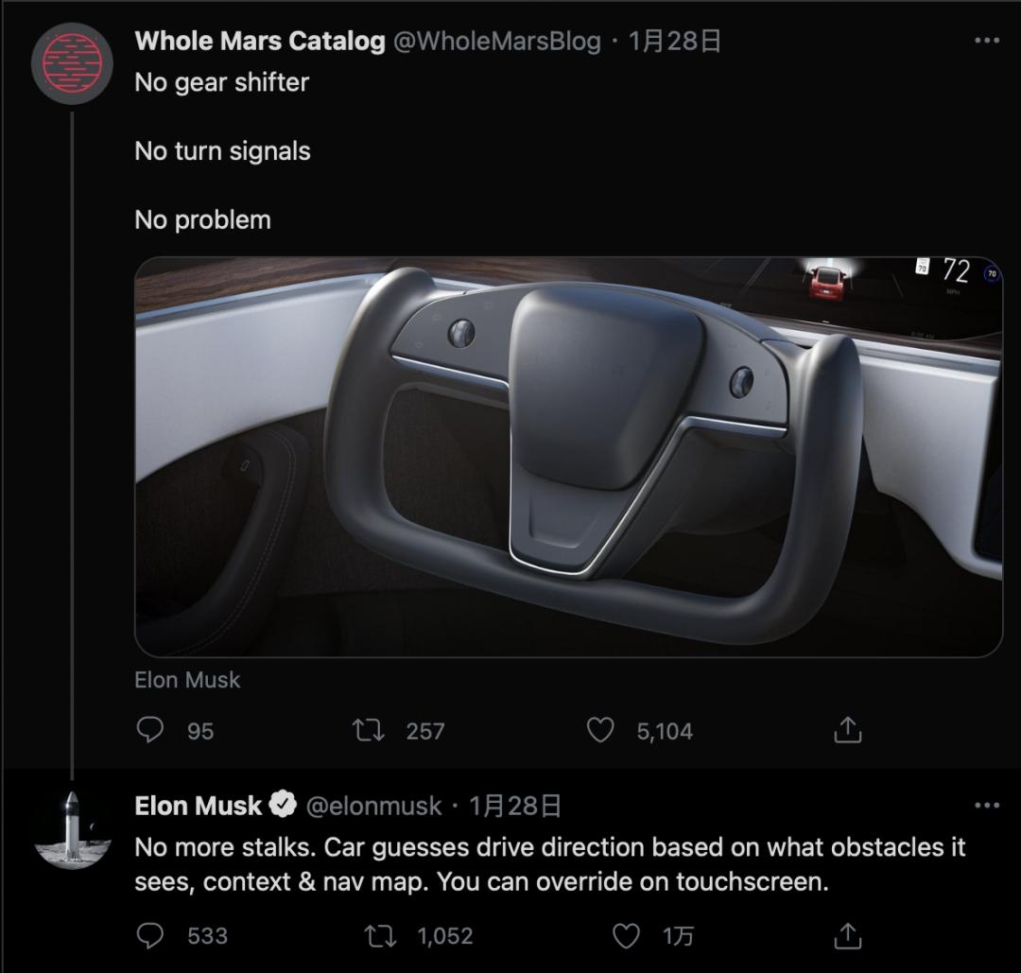Open the @WholeMarsBlog handle link

click(x=496, y=41)
